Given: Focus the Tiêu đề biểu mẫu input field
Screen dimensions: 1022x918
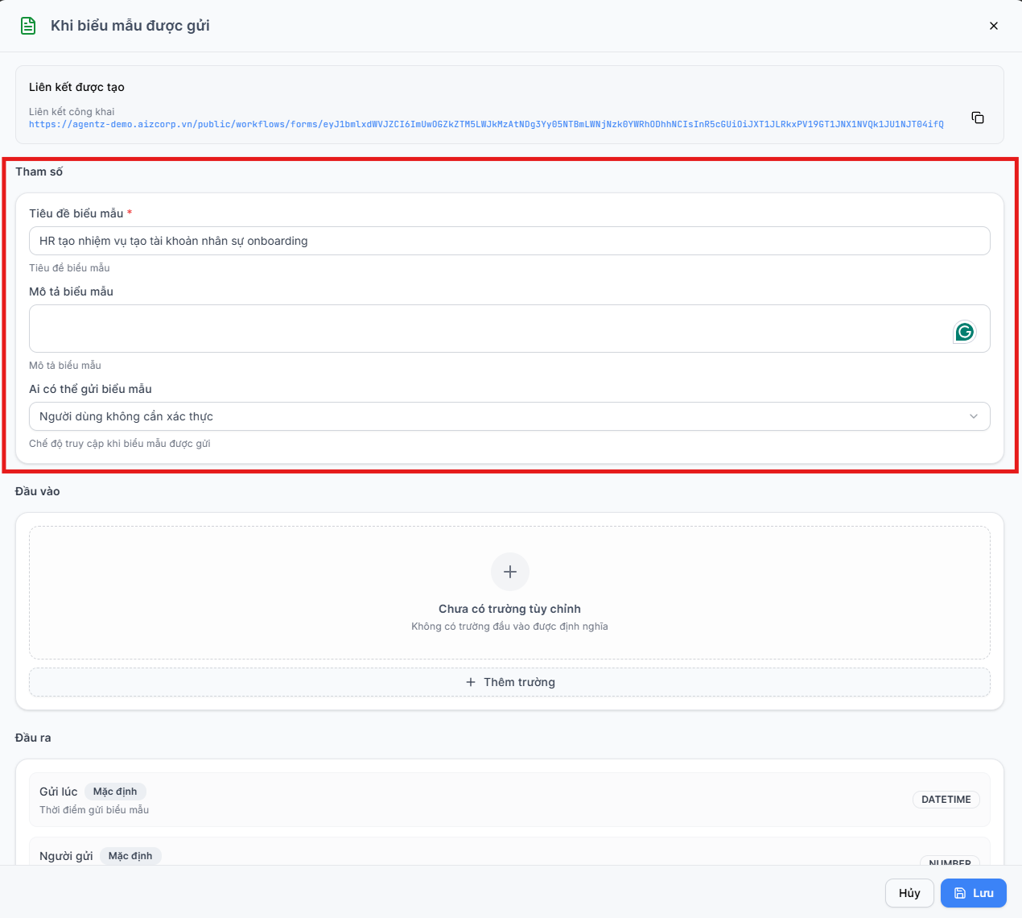Looking at the screenshot, I should pos(509,241).
